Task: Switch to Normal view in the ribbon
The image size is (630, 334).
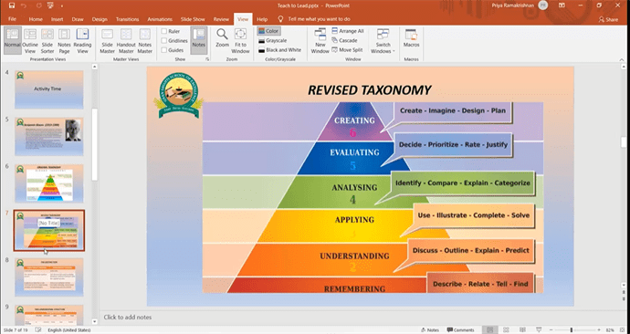Action: tap(13, 40)
